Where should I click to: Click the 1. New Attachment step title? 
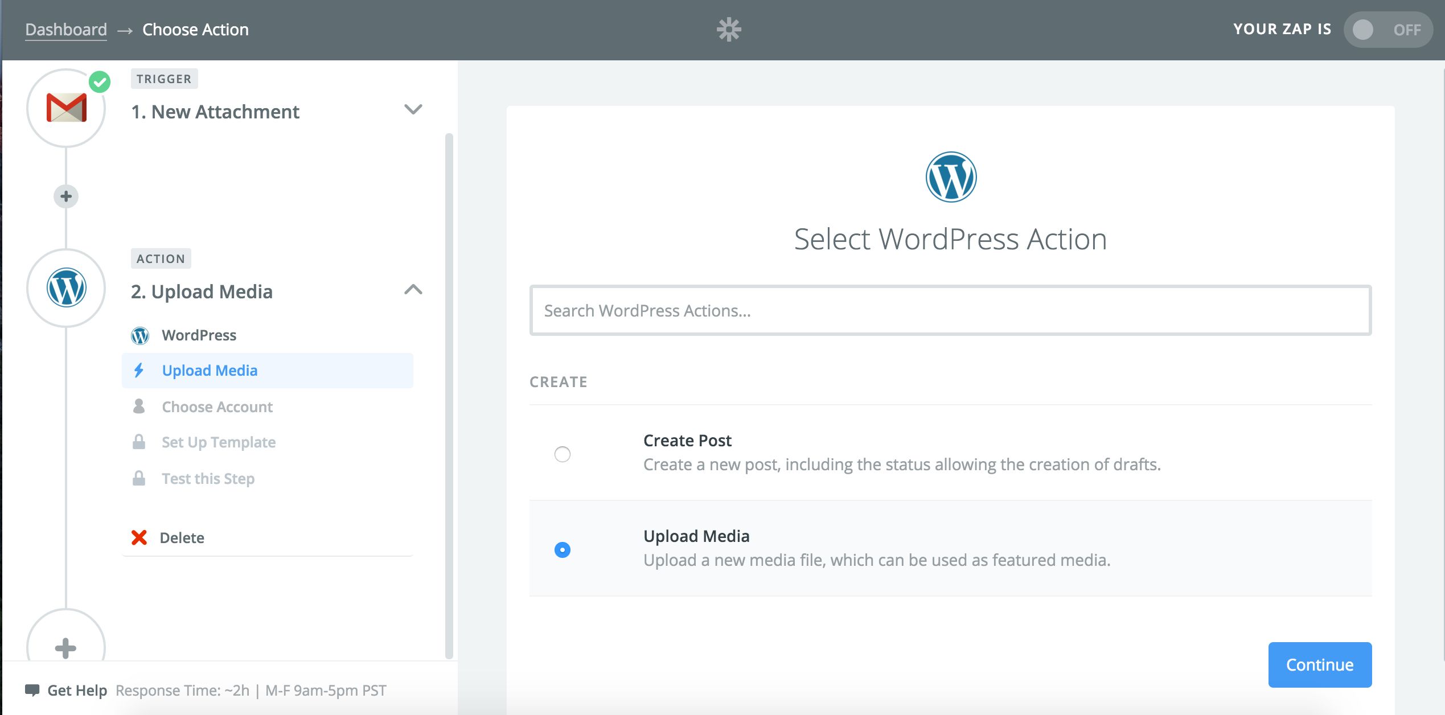(x=215, y=112)
